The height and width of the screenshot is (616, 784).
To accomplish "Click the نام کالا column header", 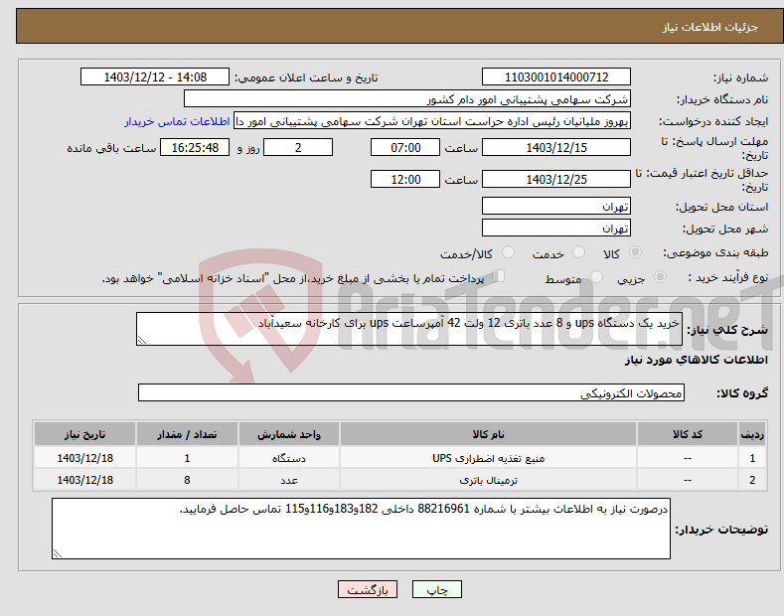I will (488, 434).
